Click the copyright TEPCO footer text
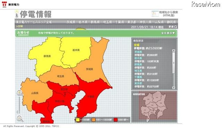Viewport: 222px width, 129px height. [31, 126]
